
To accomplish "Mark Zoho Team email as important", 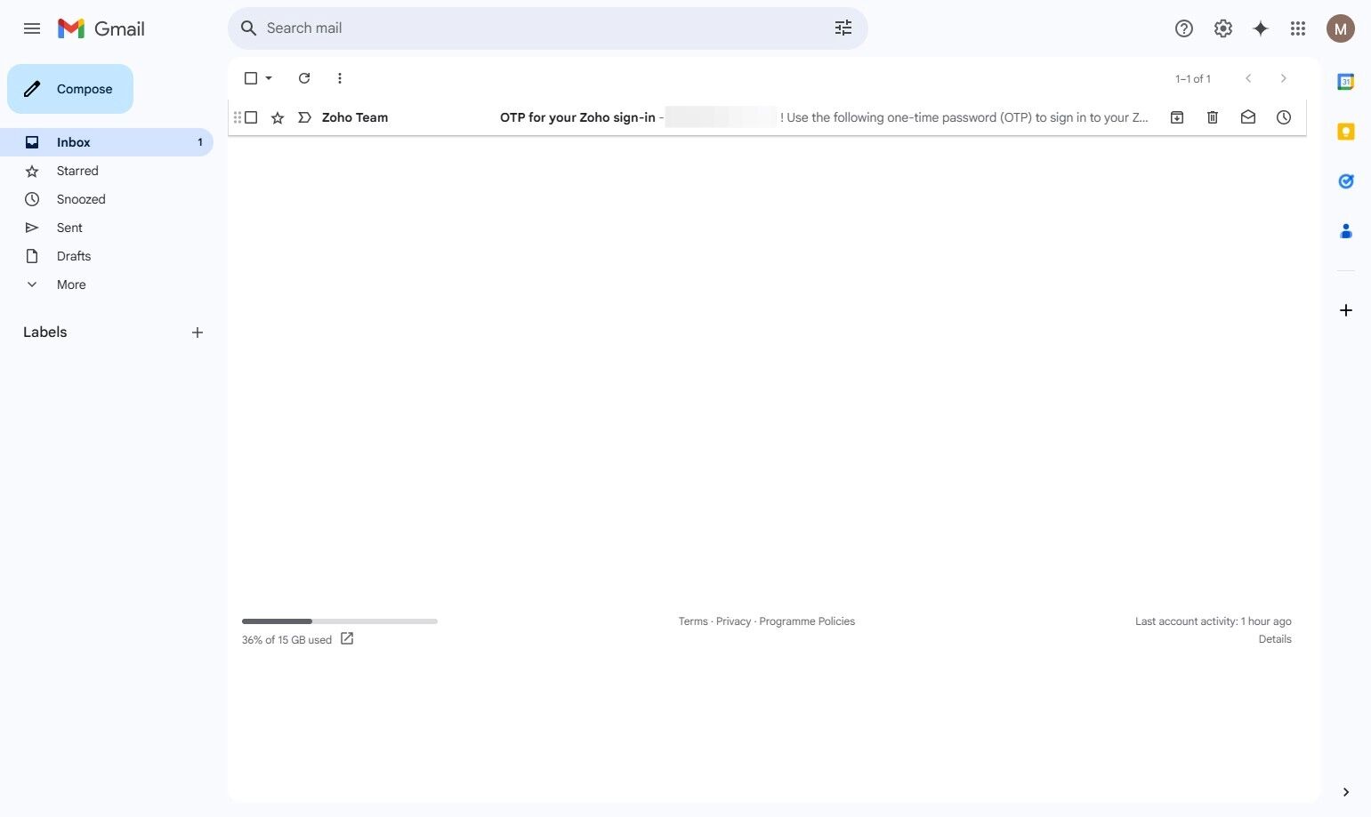I will point(304,117).
